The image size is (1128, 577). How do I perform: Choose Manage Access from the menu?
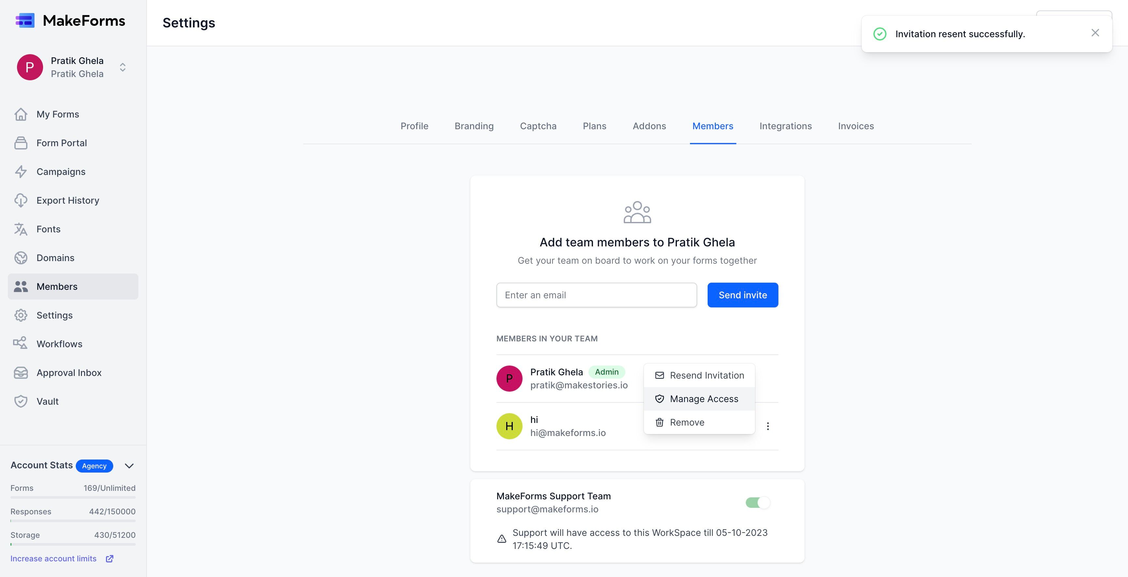[699, 399]
